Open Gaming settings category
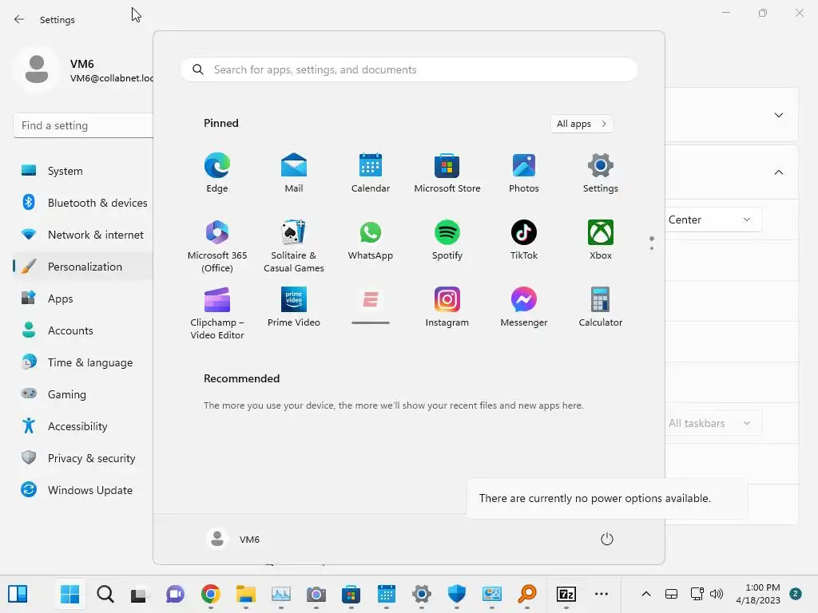Image resolution: width=818 pixels, height=613 pixels. [83, 394]
